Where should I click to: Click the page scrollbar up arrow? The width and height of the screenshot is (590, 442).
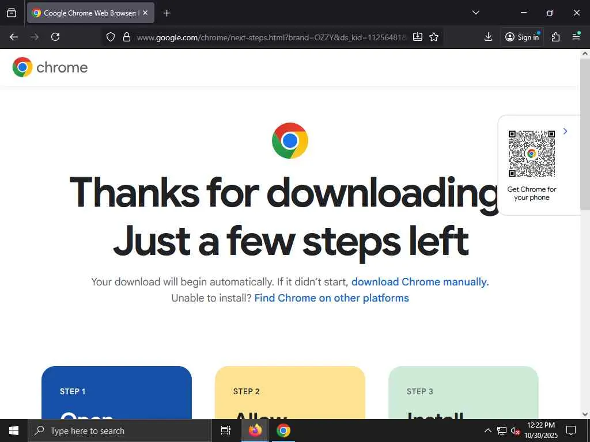click(585, 54)
